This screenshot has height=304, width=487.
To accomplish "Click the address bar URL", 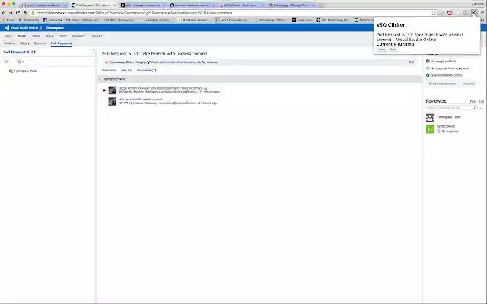I will pos(134,13).
